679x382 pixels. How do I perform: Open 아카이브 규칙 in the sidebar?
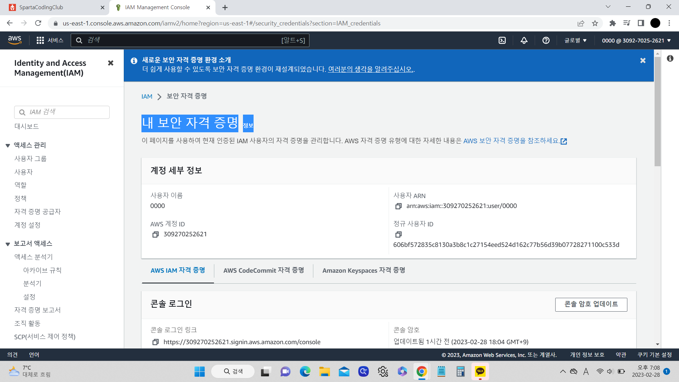(42, 271)
